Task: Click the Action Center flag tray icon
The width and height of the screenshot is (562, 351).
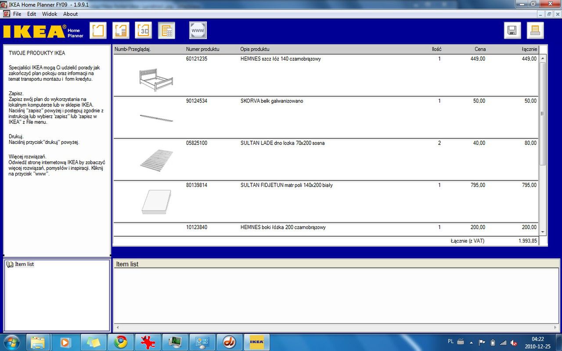Action: coord(482,342)
